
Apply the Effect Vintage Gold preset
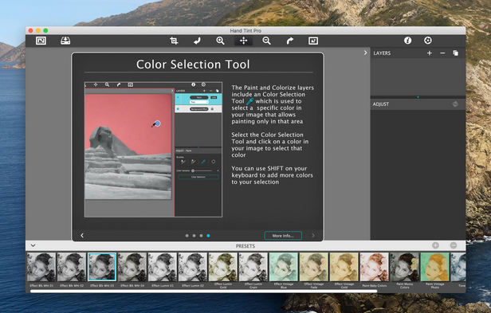coord(344,267)
